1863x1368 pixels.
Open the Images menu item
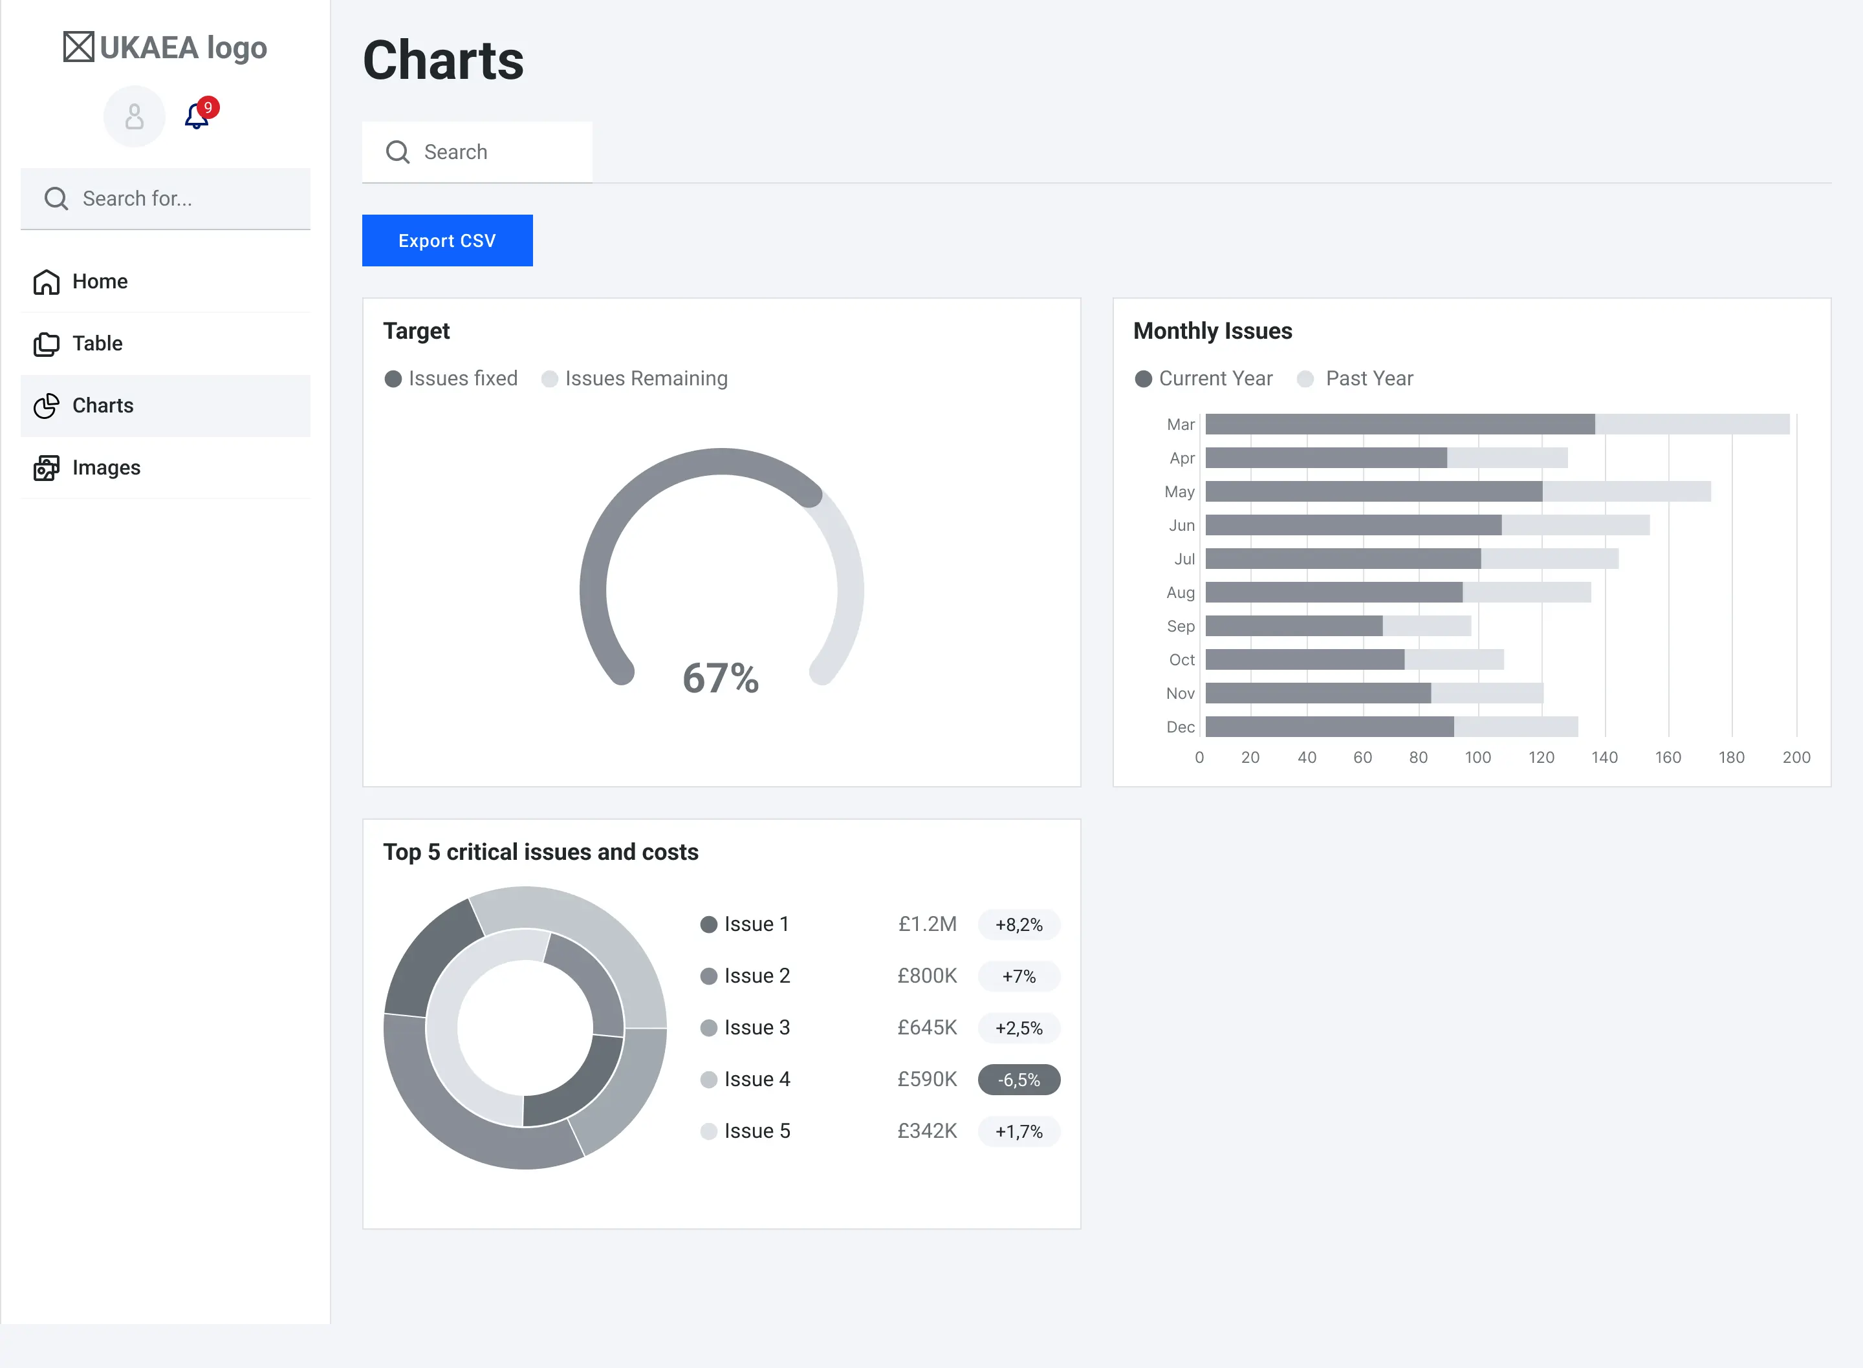tap(106, 468)
